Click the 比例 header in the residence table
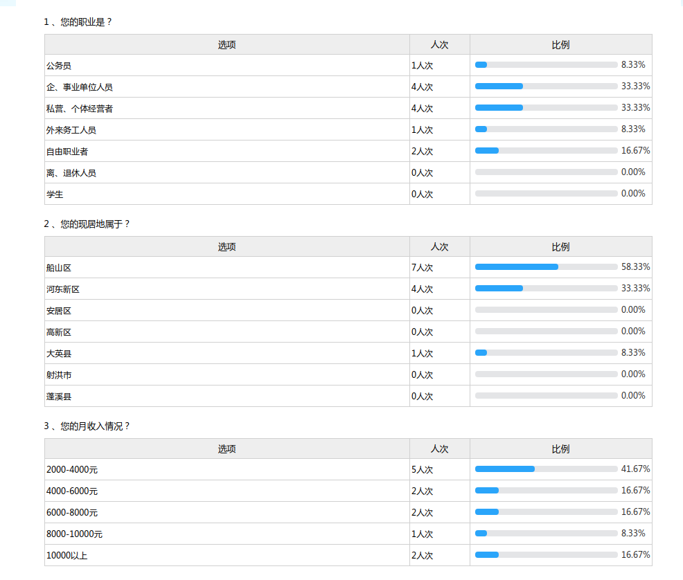The image size is (683, 580). [560, 247]
